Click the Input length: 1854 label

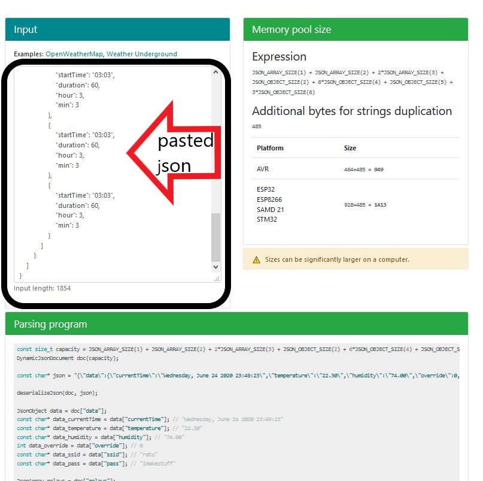(x=43, y=288)
